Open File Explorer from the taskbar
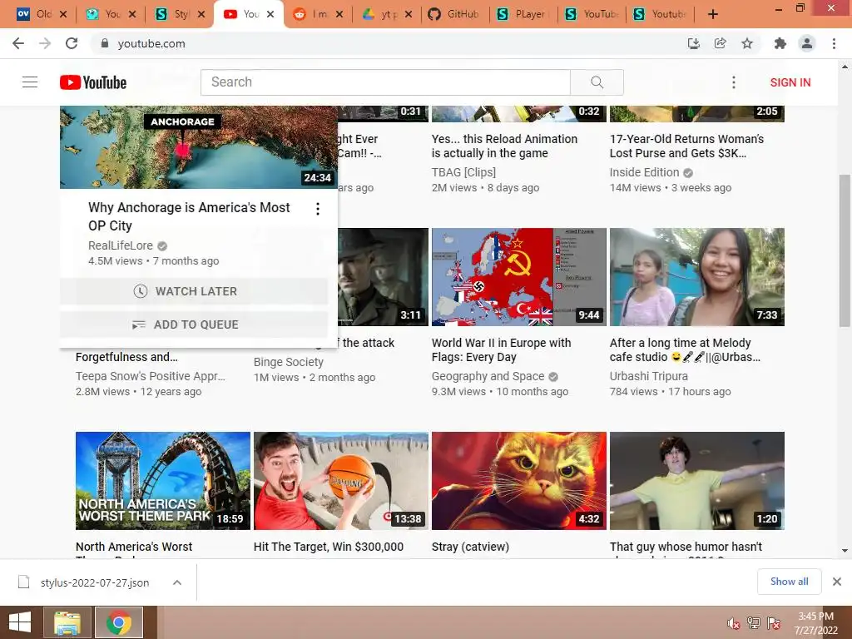852x639 pixels. [67, 622]
